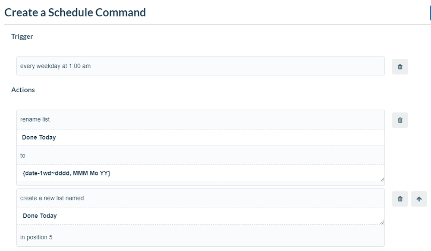Edit the {date-1wd~dddd, MMM Mo YY} field
Image resolution: width=431 pixels, height=251 pixels.
pyautogui.click(x=200, y=173)
